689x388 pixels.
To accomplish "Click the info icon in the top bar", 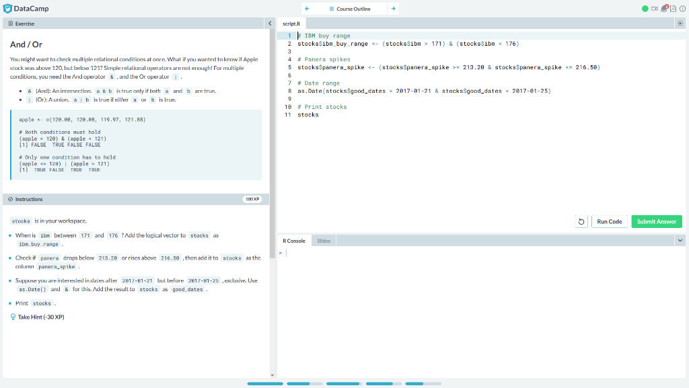I will [x=682, y=9].
